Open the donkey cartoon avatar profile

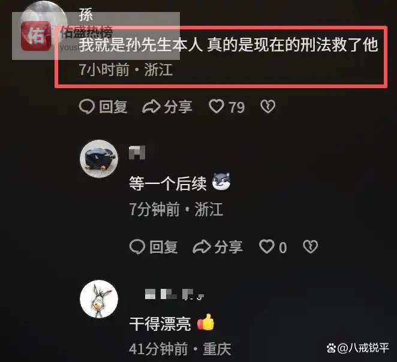pos(99,298)
